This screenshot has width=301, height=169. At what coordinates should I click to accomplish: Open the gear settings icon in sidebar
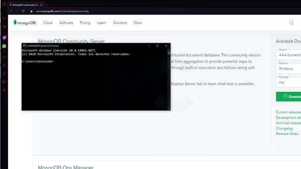coord(4,90)
